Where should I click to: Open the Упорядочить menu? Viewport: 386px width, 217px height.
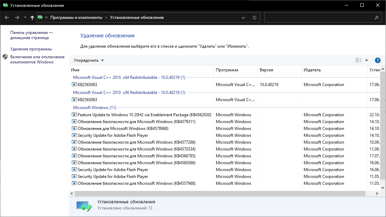point(89,60)
